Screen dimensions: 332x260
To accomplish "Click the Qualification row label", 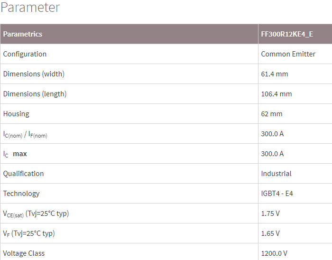I will coord(23,174).
